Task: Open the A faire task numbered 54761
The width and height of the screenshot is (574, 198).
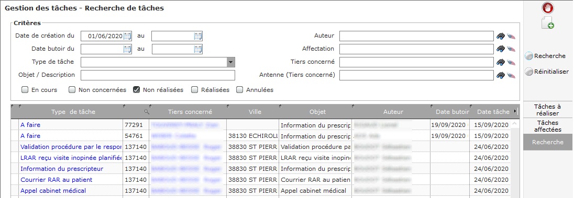Action: coord(30,136)
